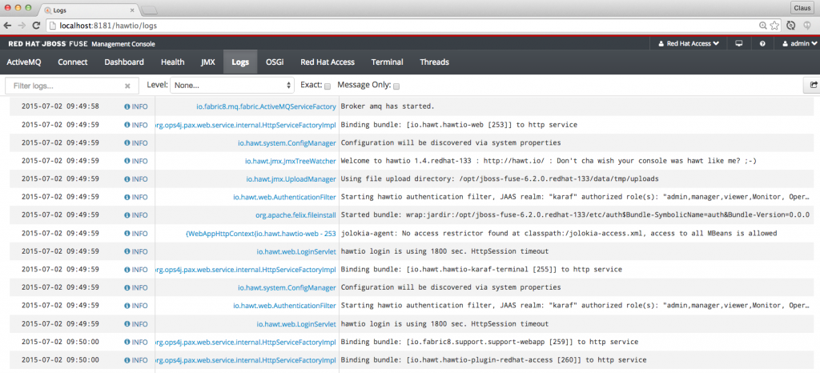This screenshot has width=820, height=373.
Task: Open the Threads tab
Action: (x=434, y=62)
